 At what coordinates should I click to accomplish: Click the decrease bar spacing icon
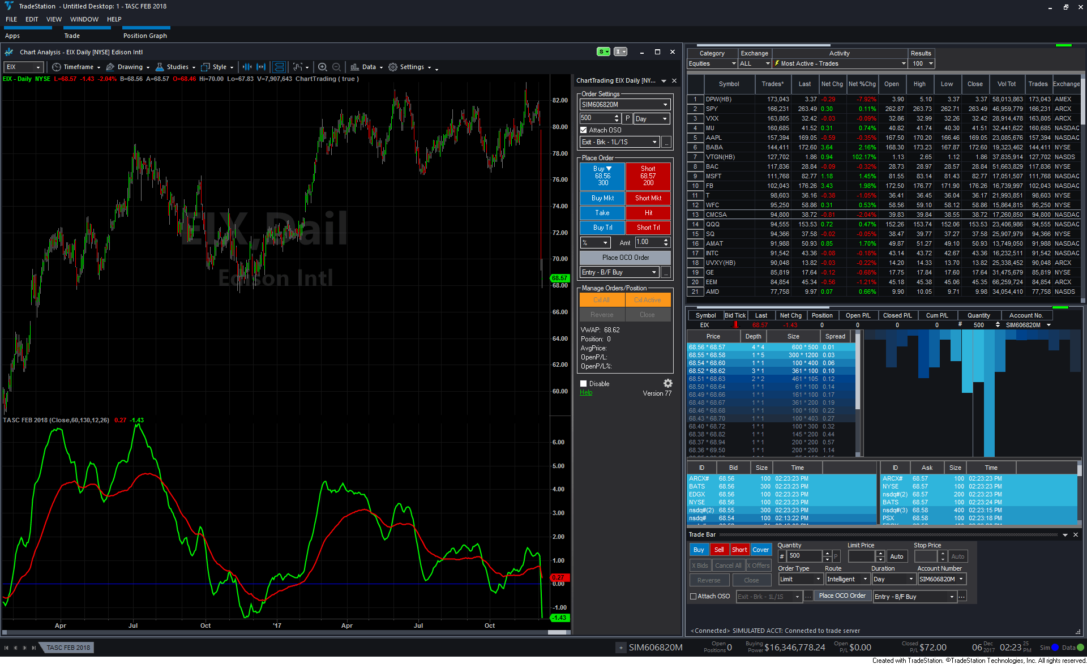247,67
